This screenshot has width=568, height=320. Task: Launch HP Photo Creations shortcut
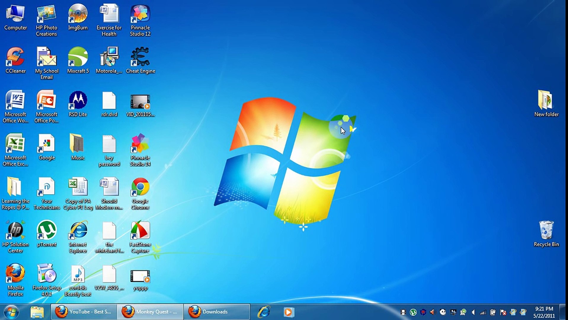coord(47,21)
